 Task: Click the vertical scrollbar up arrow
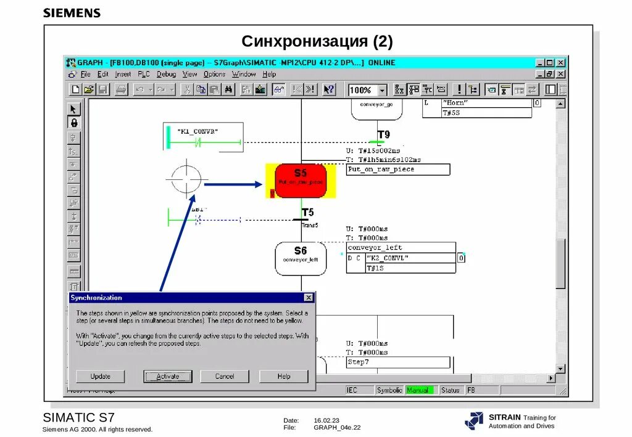tap(560, 104)
